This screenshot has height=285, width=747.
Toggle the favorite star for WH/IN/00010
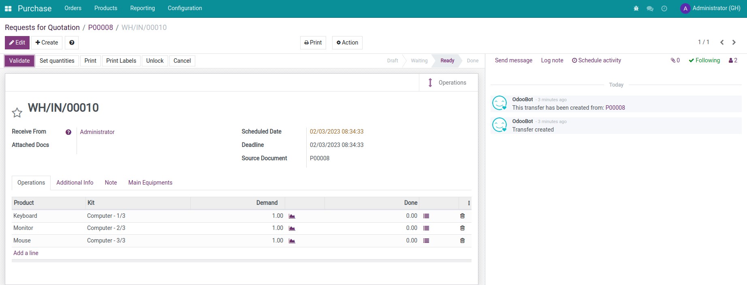(17, 113)
